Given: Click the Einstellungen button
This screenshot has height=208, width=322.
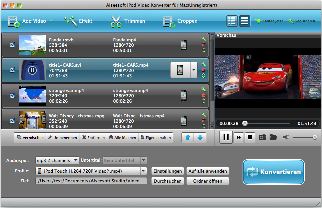Looking at the screenshot, I should click(168, 171).
